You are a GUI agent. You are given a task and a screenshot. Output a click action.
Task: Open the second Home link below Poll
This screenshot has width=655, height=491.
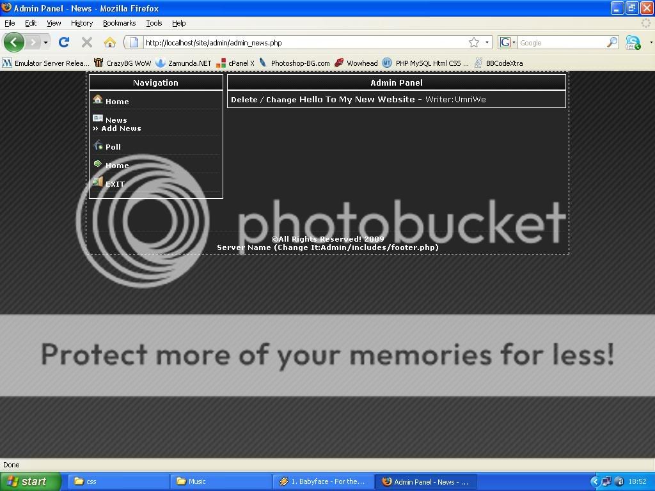click(x=117, y=166)
